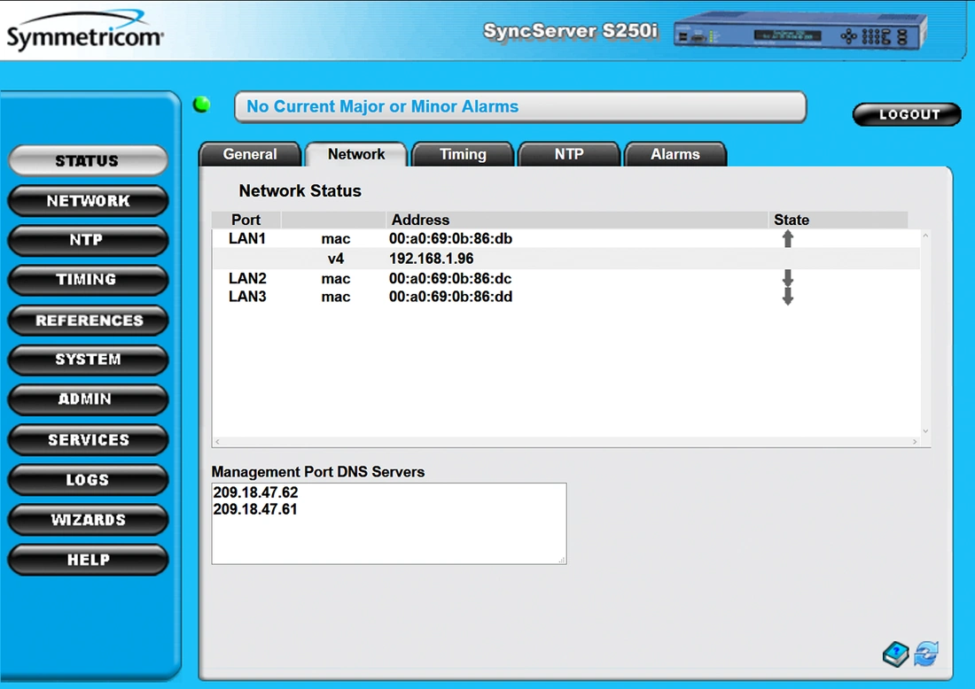Go to NTP in sidebar
This screenshot has height=689, width=975.
(x=88, y=240)
